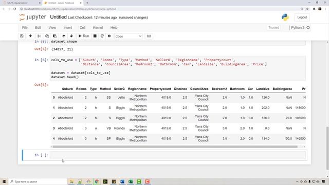Open the browser extensions puzzle icon
The height and width of the screenshot is (185, 329).
(x=314, y=9)
